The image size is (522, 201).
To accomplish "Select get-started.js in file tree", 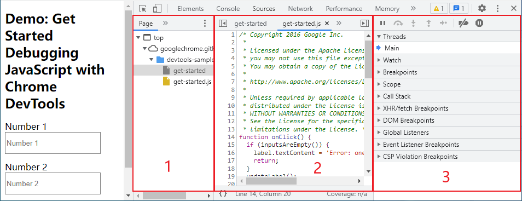I will click(x=193, y=82).
